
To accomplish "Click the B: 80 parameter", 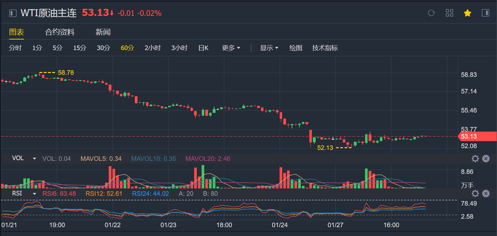I will pos(210,194).
